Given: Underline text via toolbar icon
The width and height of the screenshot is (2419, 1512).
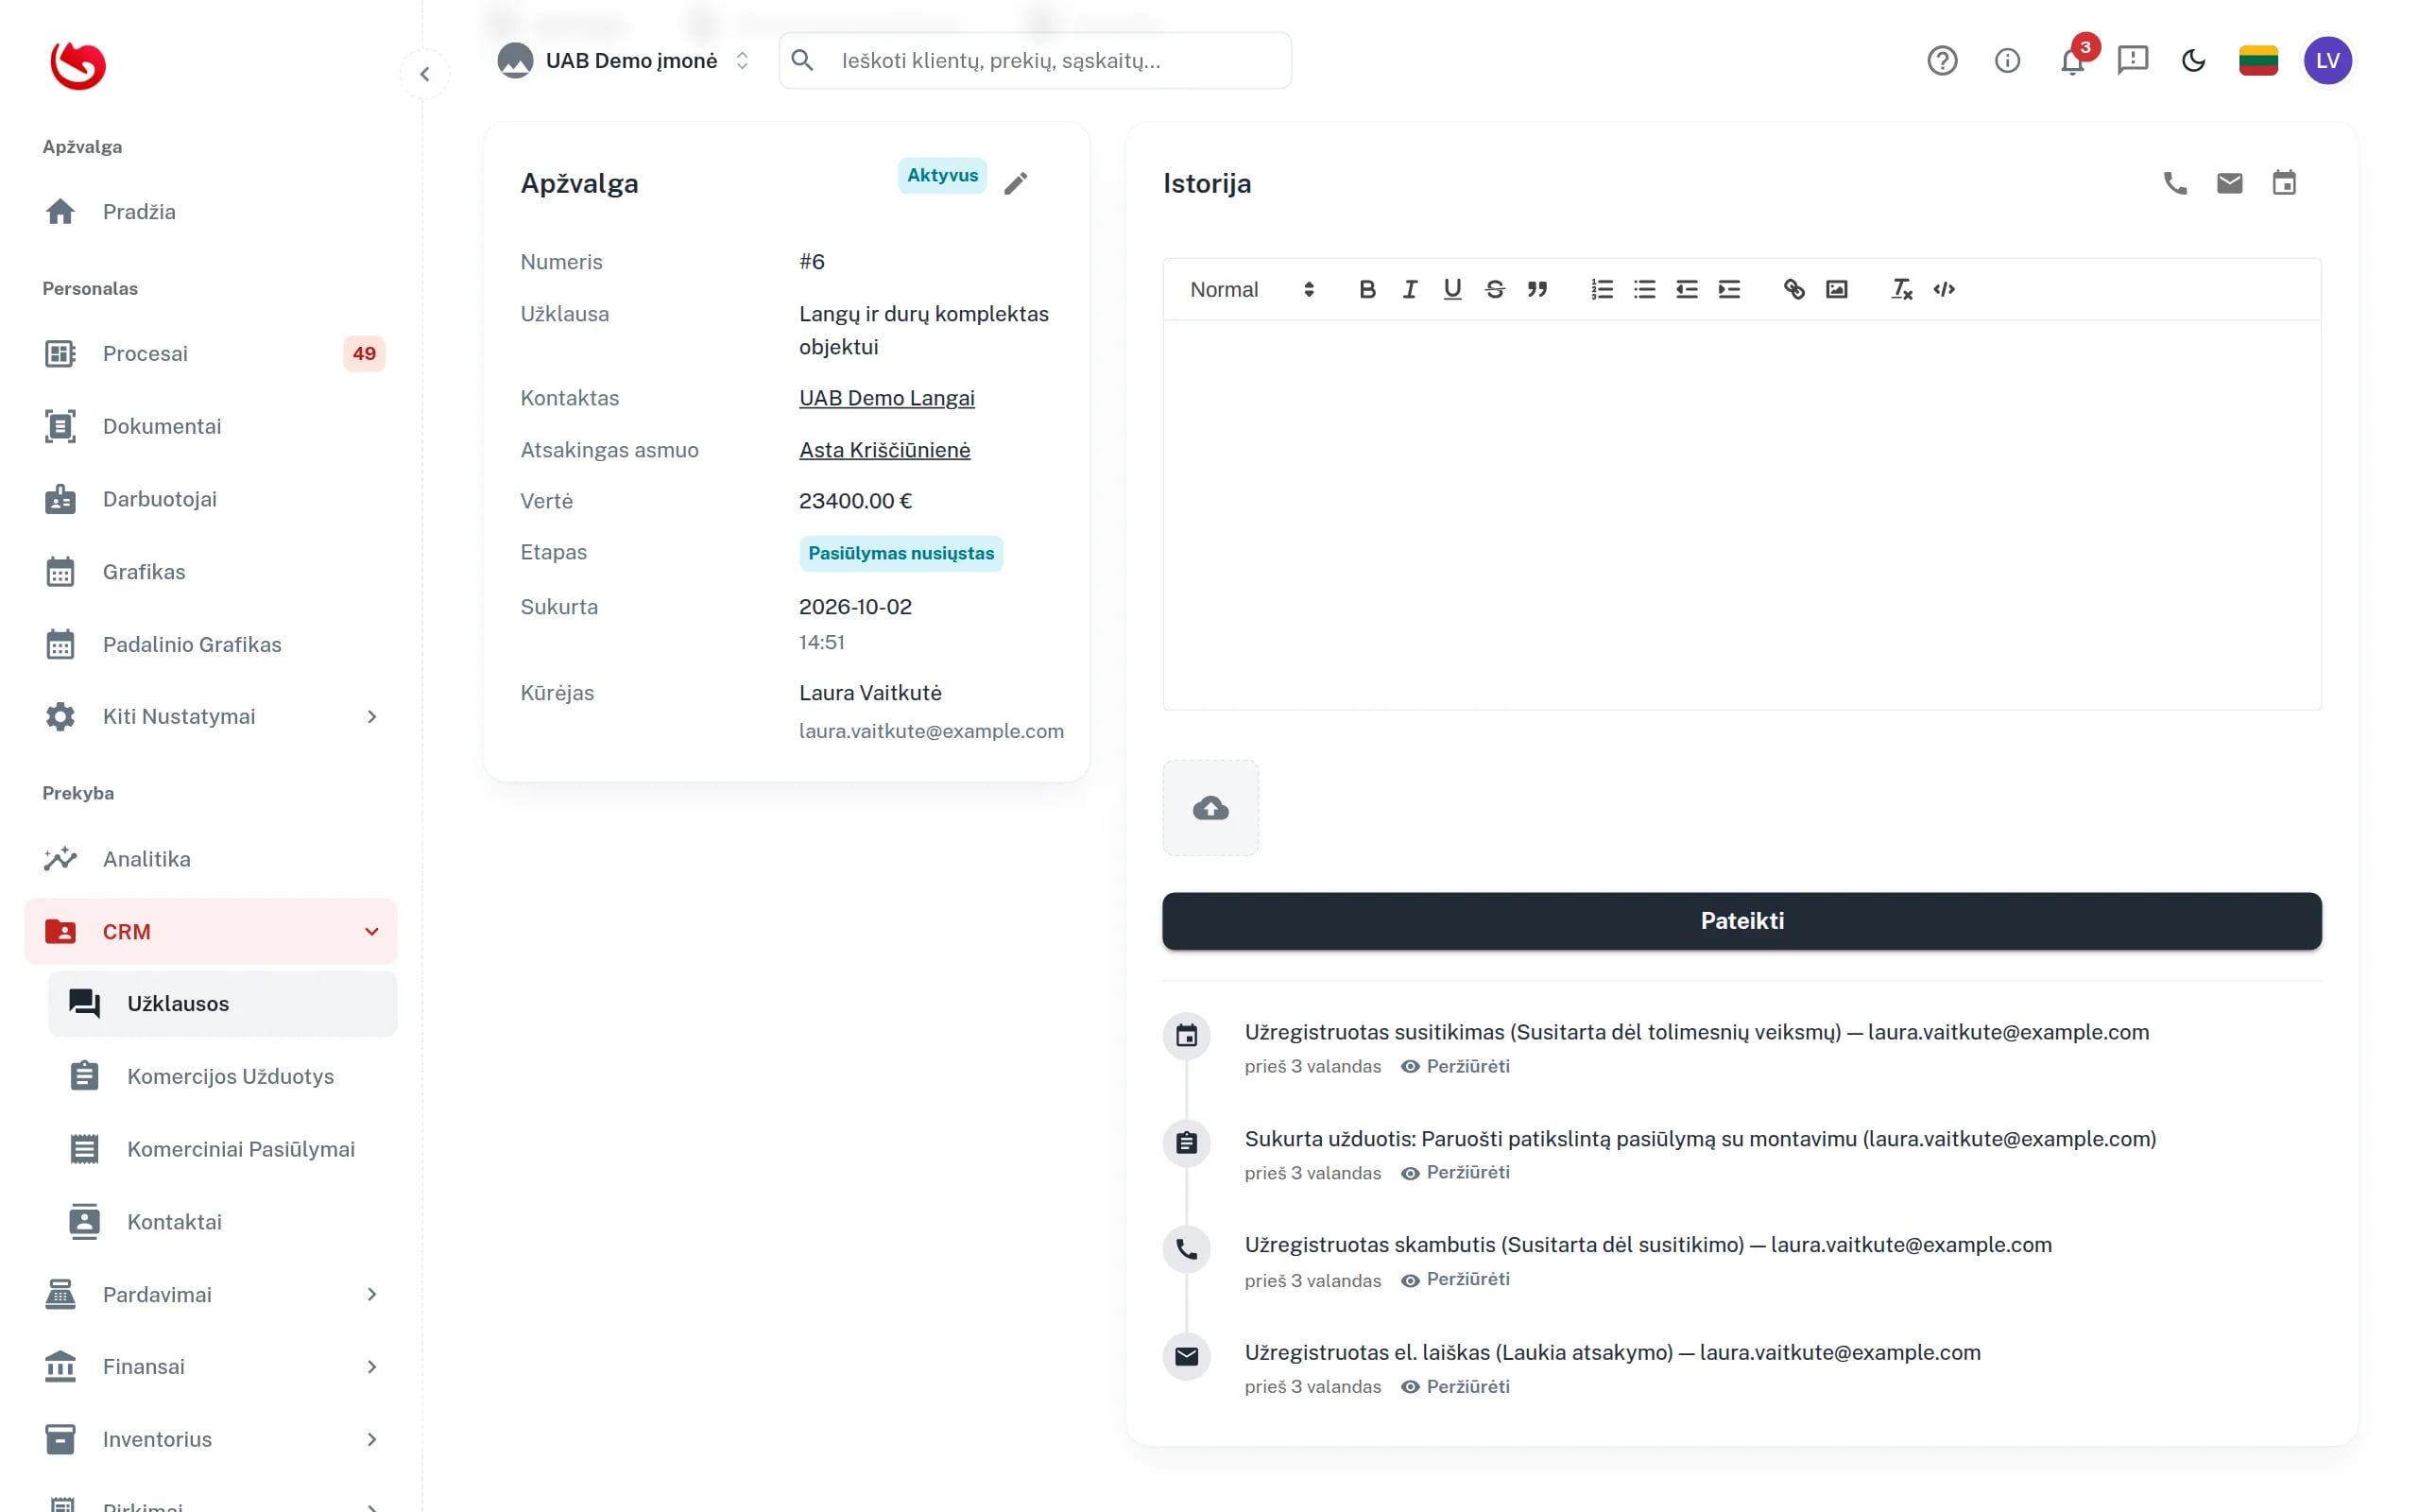Looking at the screenshot, I should click(x=1452, y=289).
